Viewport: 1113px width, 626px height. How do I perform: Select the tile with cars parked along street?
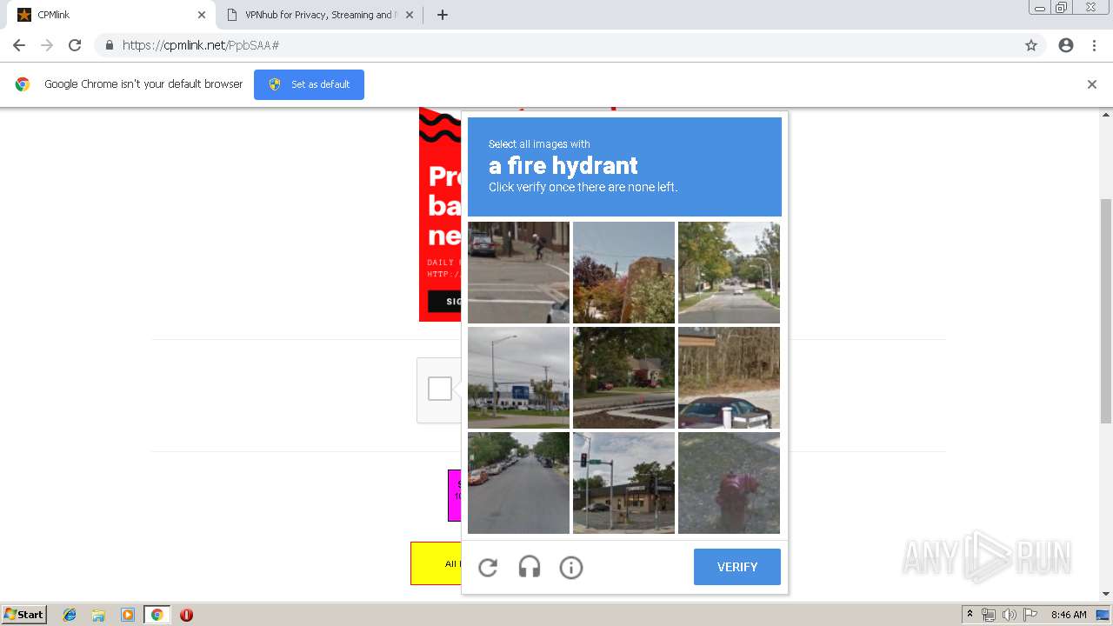click(x=518, y=483)
